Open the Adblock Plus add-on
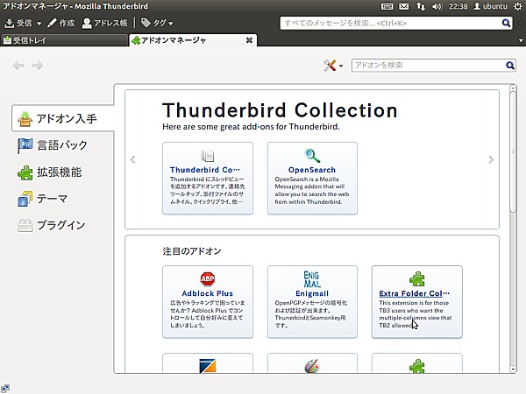 coord(208,302)
